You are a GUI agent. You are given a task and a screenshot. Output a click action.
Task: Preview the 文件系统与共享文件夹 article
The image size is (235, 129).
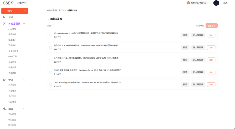[x=185, y=60]
